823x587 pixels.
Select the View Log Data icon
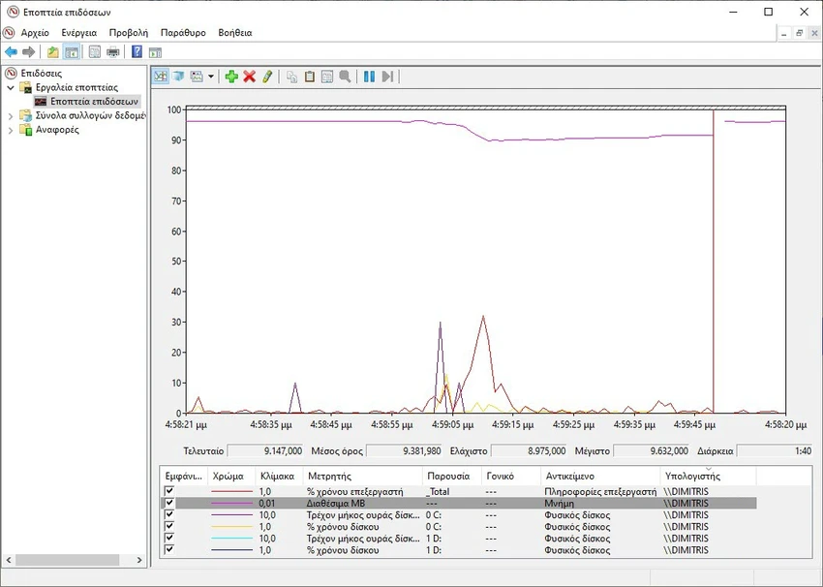pos(179,77)
